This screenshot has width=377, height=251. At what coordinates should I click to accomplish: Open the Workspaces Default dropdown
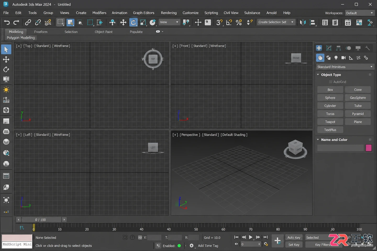360,13
